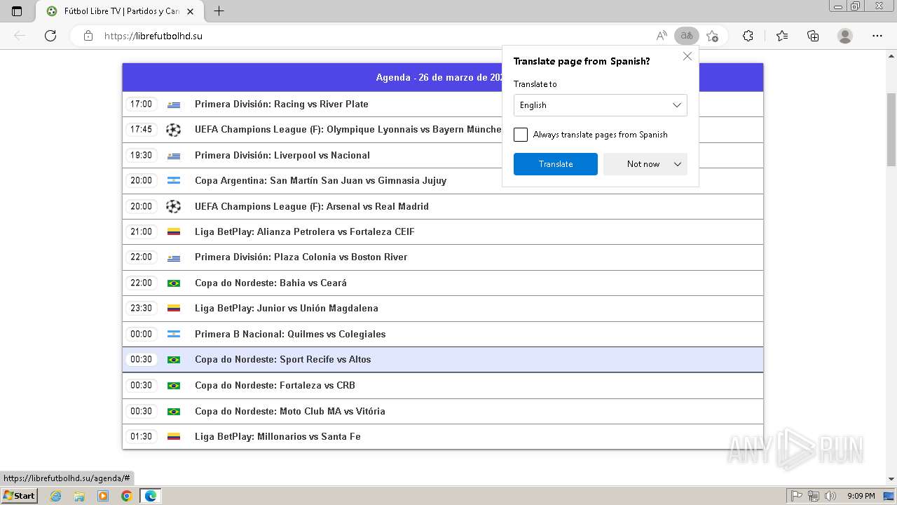Click the 23:30 time badge

(141, 308)
